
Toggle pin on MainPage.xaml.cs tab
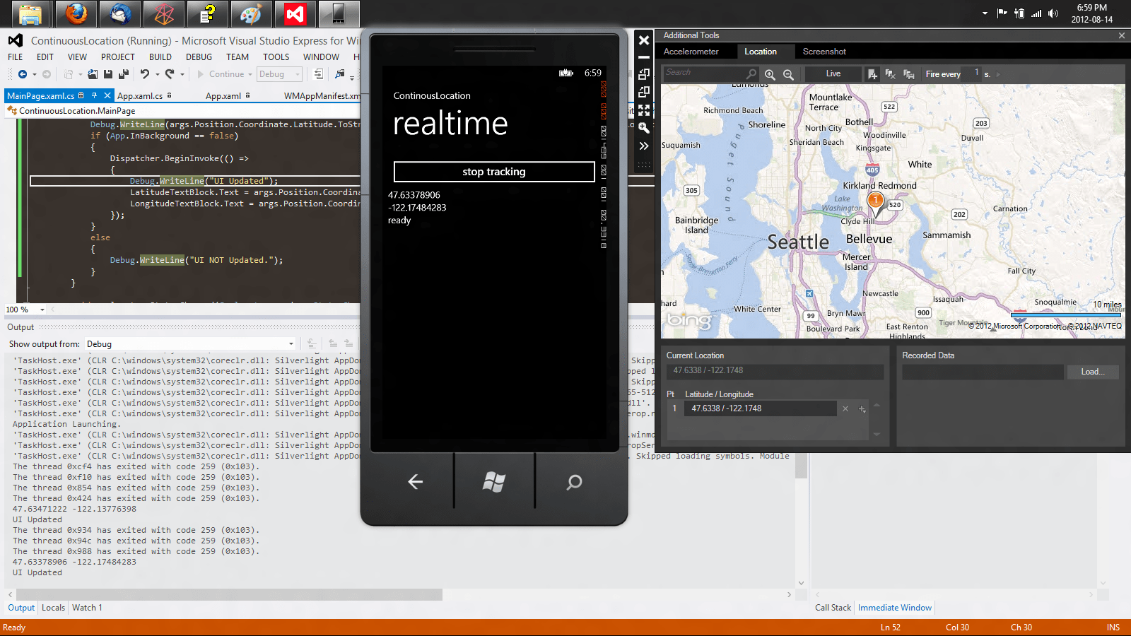pyautogui.click(x=94, y=95)
